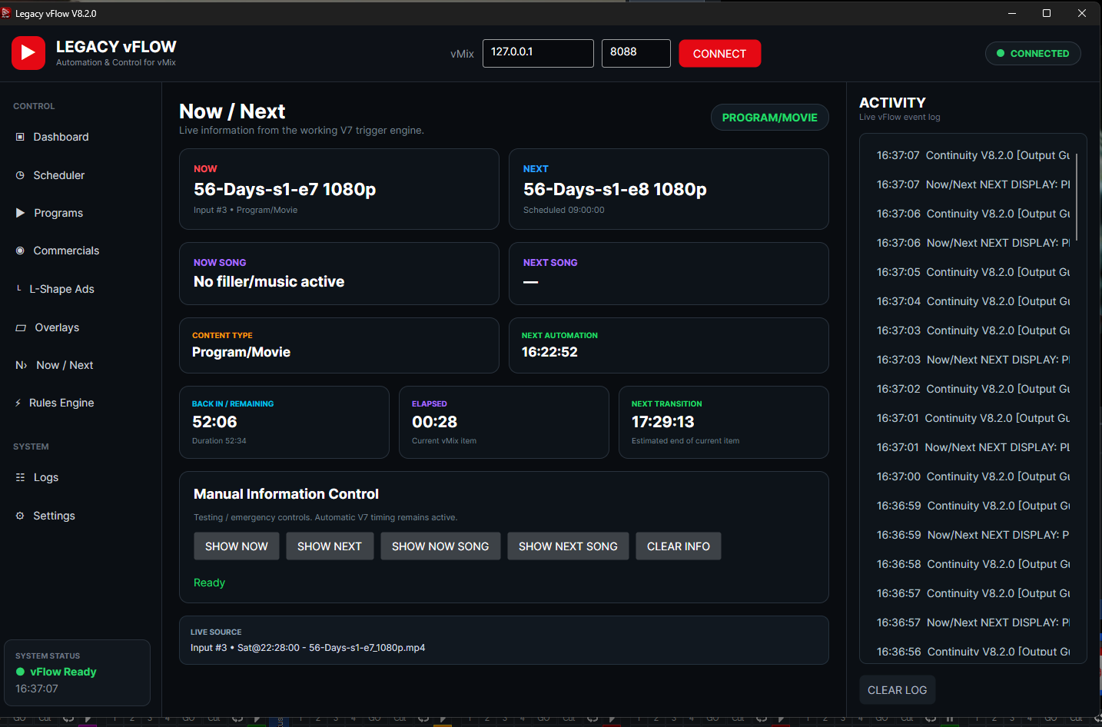
Task: Click the 'No filler/music active' text
Action: point(269,281)
